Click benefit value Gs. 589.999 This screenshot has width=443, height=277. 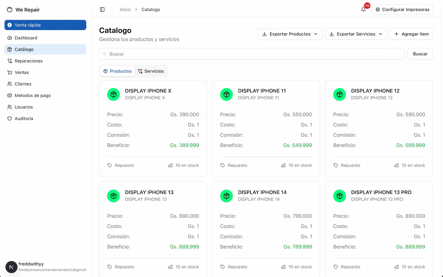[x=411, y=145]
